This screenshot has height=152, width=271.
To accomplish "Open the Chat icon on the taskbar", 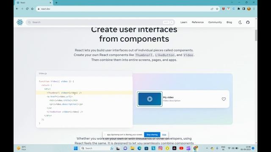I will coord(125,148).
